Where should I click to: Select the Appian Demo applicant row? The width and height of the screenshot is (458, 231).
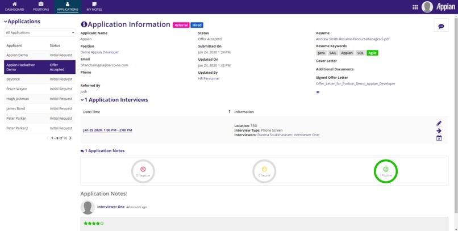tap(40, 55)
